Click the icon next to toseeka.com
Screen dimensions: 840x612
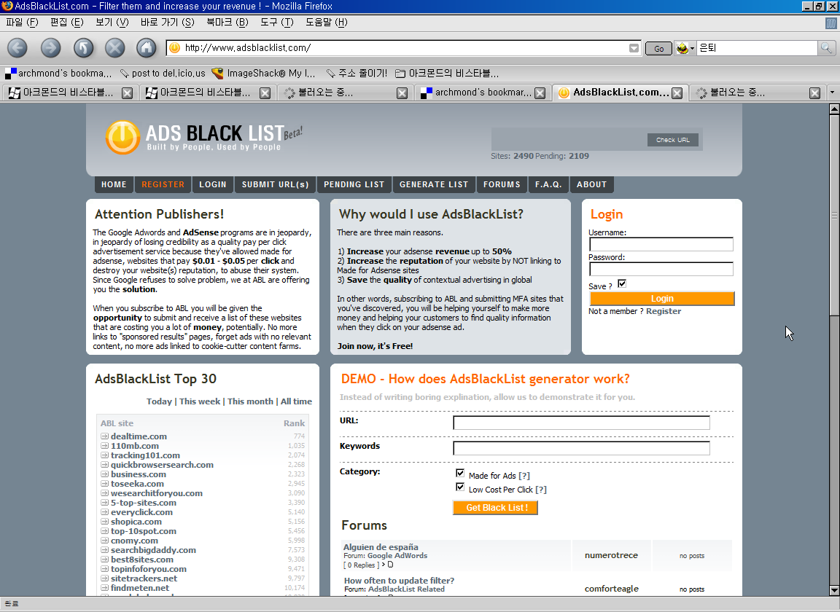point(104,484)
